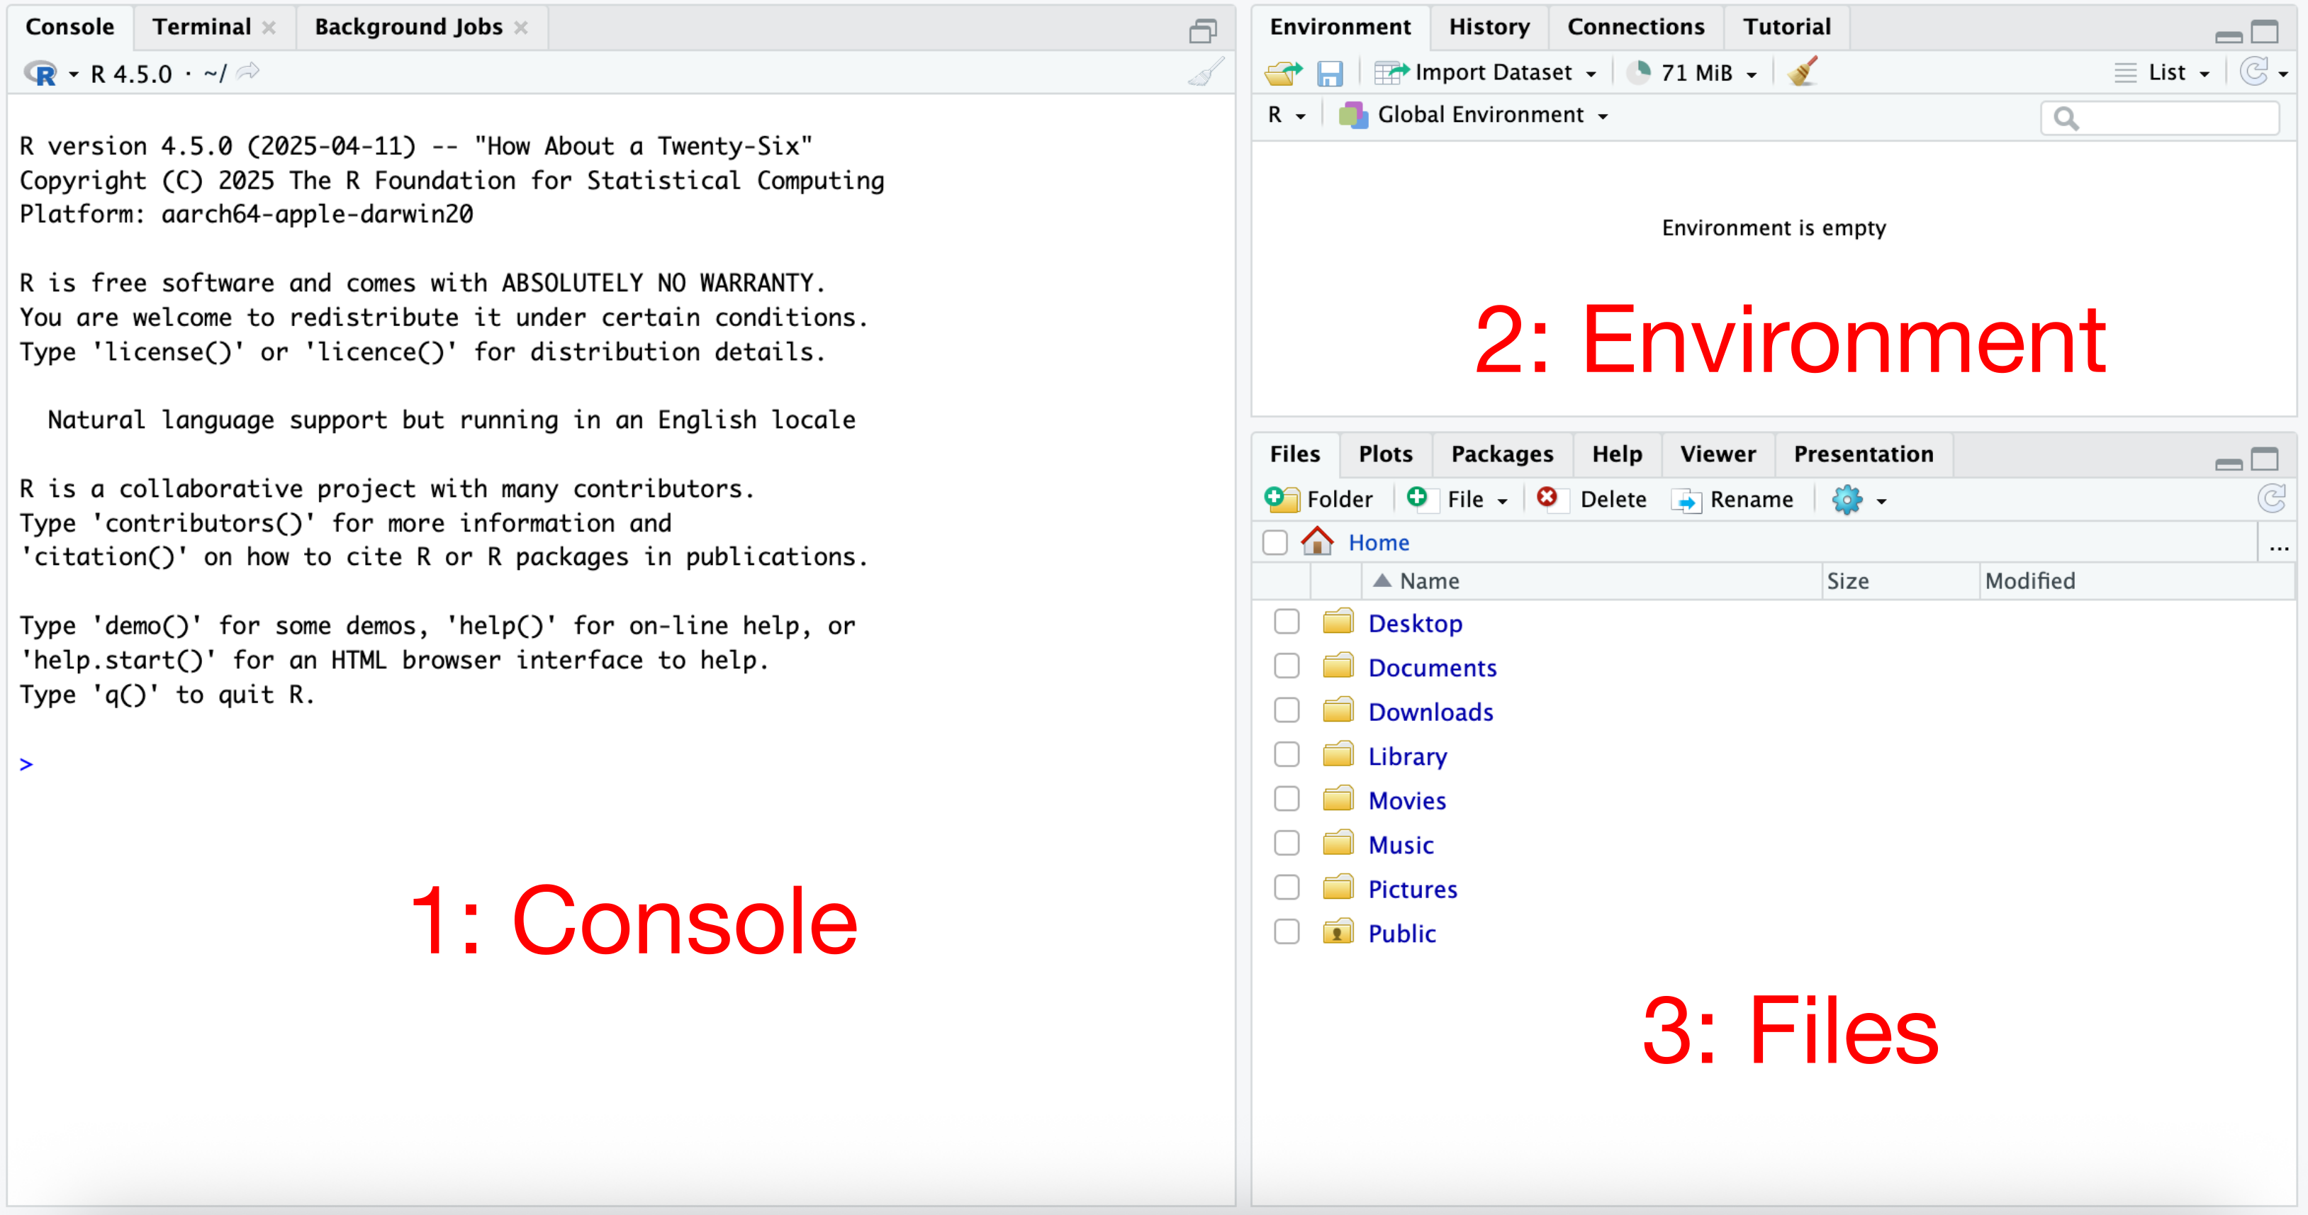Refresh the file listing
This screenshot has height=1215, width=2308.
click(x=2272, y=498)
